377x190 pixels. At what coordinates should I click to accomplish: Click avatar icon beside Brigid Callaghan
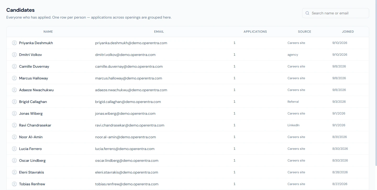tap(14, 102)
